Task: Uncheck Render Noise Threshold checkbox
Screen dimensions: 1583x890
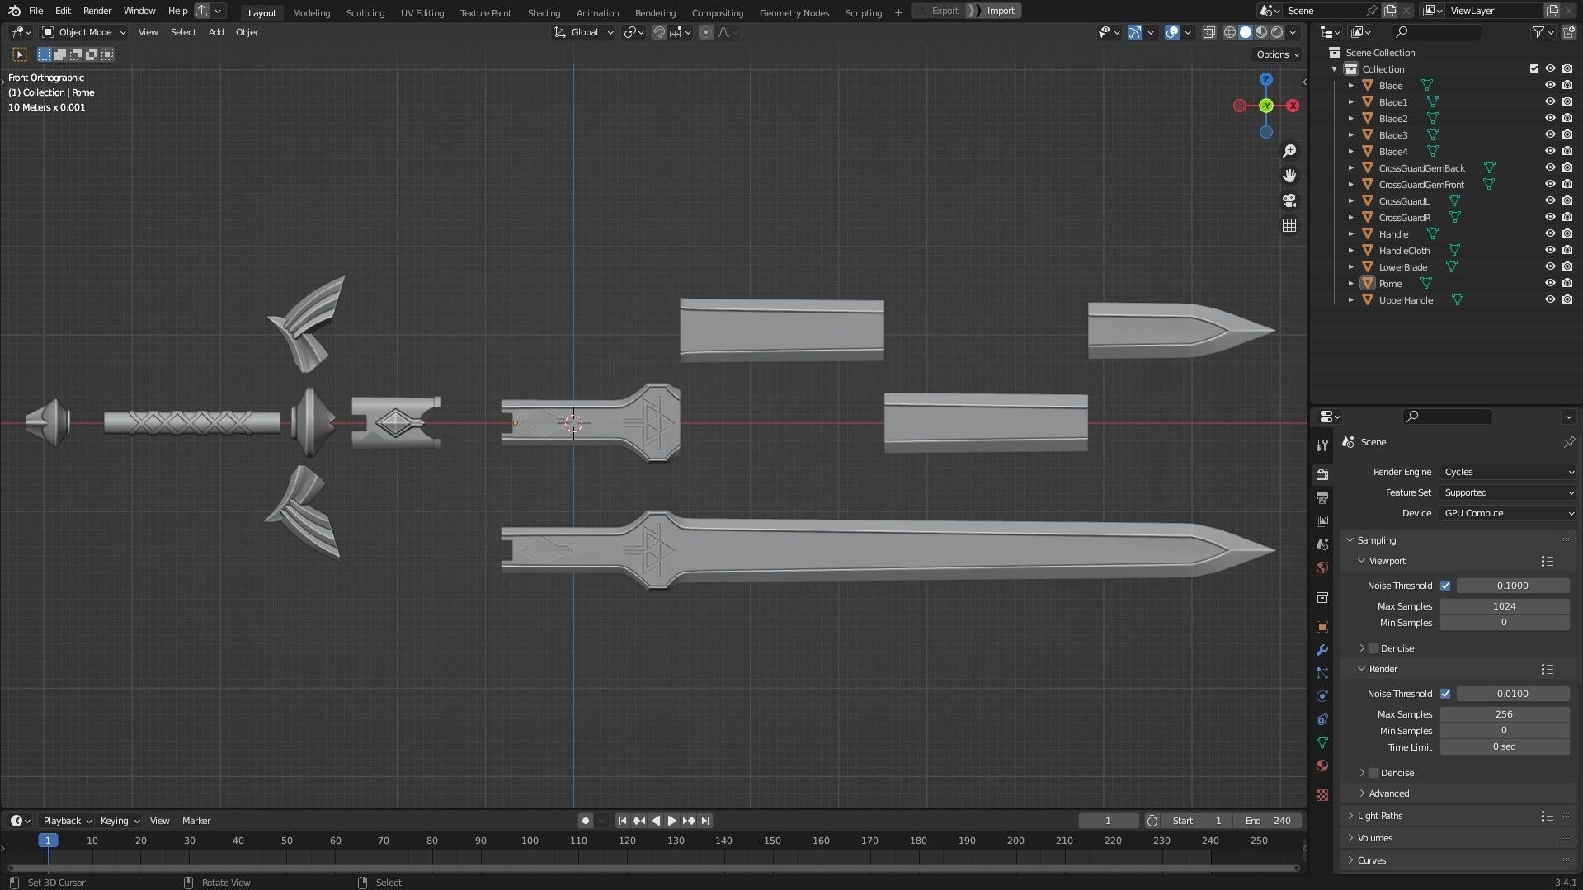Action: (x=1445, y=694)
